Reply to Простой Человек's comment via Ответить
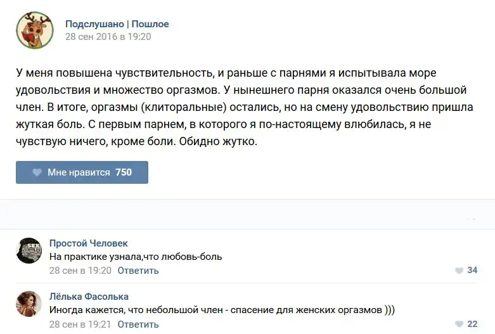This screenshot has width=495, height=334. coord(138,271)
